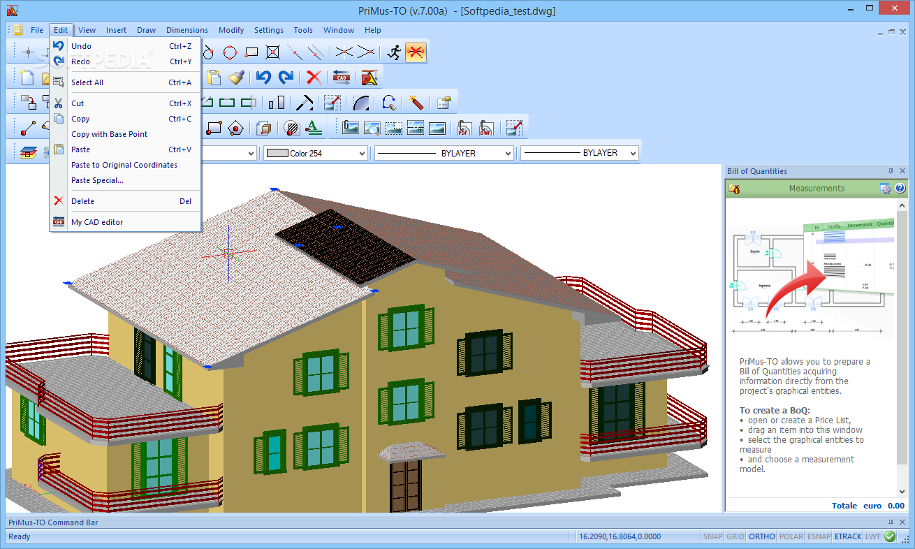Viewport: 915px width, 549px height.
Task: Click the blue Redo arrow toolbar icon
Action: [x=286, y=78]
